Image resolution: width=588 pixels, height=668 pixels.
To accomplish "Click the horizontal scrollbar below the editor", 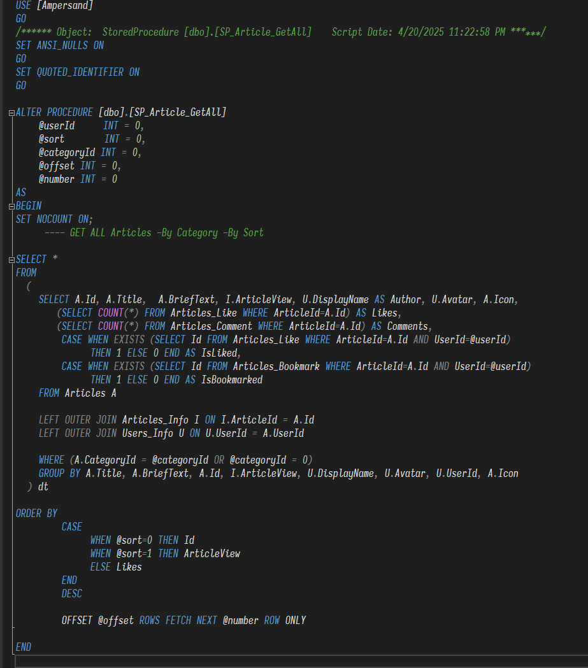I will pos(299,662).
